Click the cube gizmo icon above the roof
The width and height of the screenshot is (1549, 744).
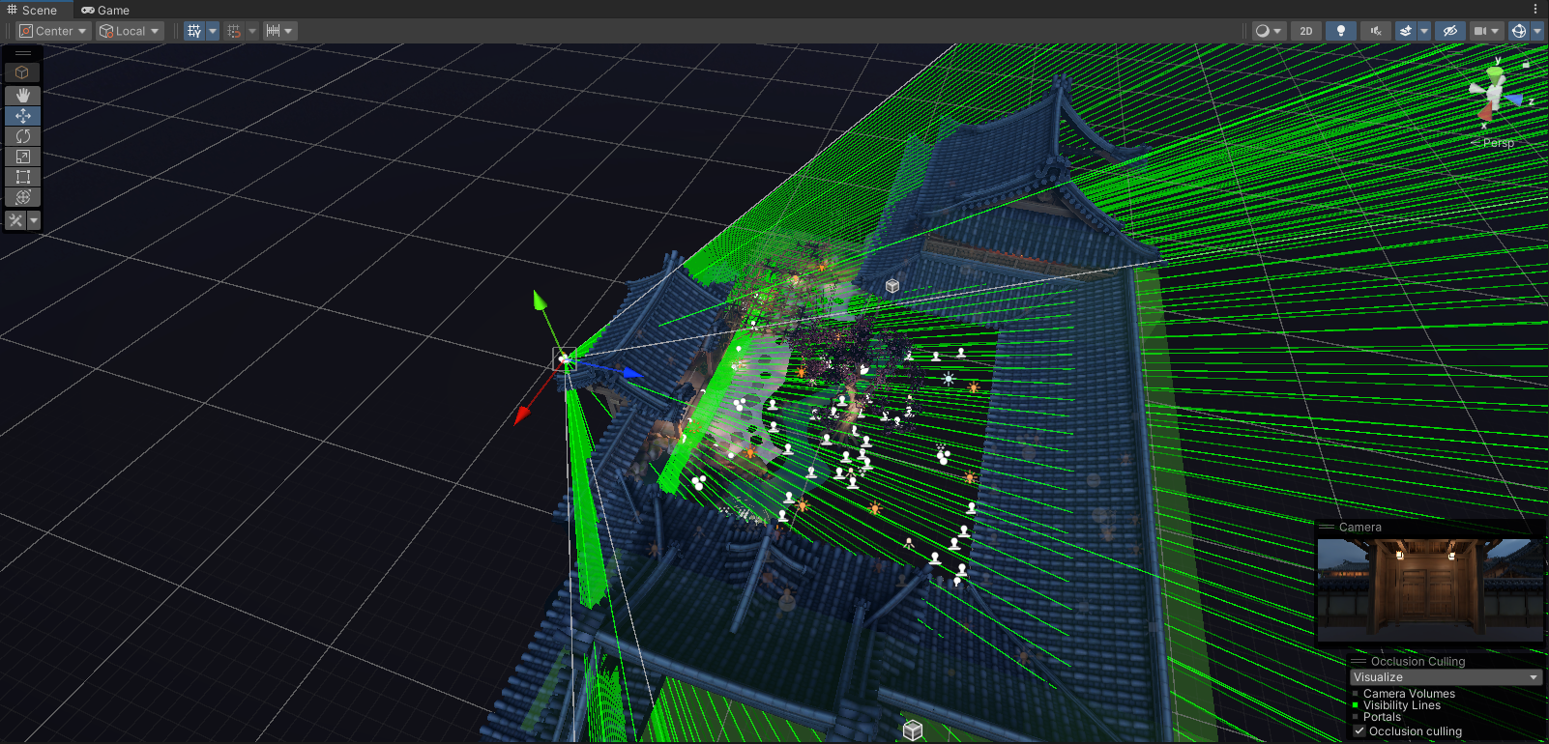click(x=892, y=286)
